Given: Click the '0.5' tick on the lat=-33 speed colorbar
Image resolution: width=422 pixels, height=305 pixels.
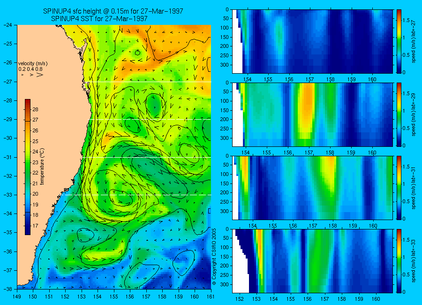Looking at the screenshot, I should [x=407, y=274].
